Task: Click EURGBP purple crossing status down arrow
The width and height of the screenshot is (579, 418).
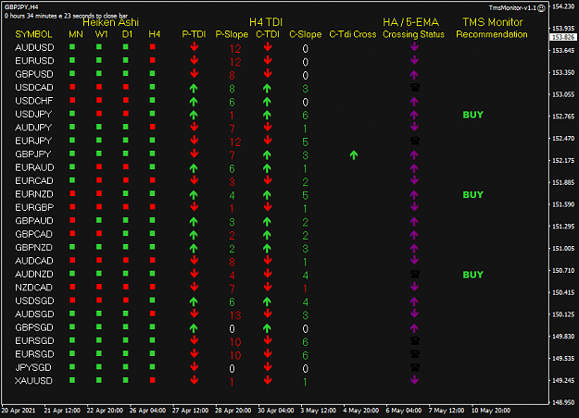Action: pyautogui.click(x=414, y=207)
